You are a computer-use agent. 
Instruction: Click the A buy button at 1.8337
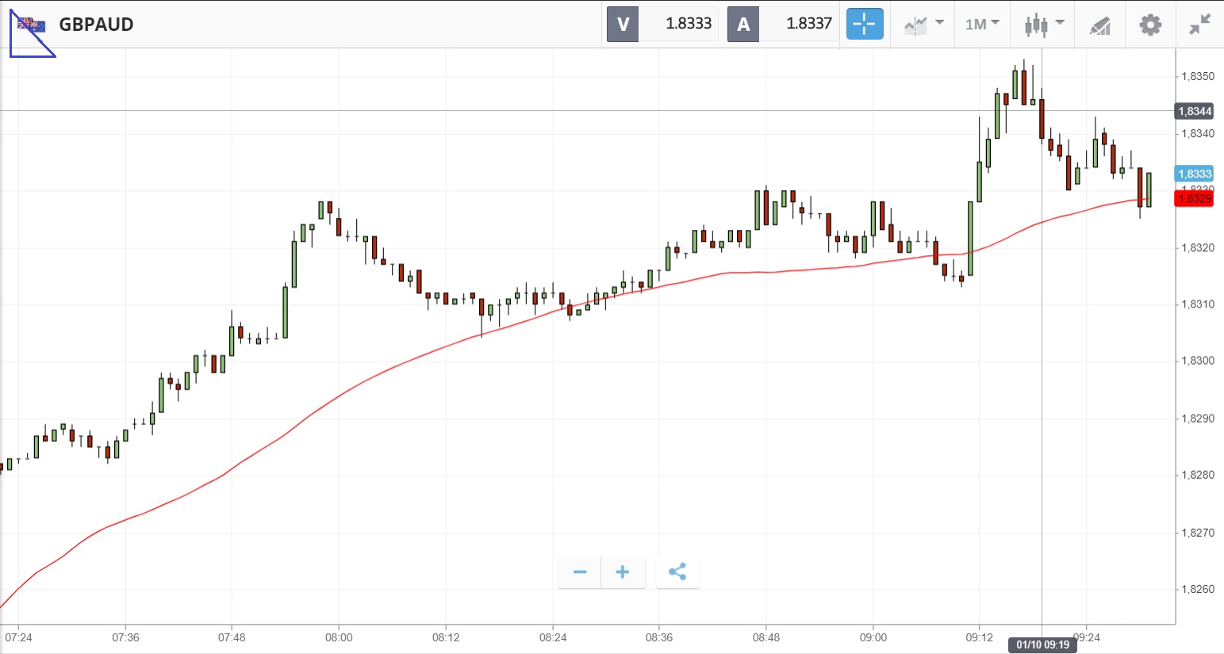coord(743,24)
